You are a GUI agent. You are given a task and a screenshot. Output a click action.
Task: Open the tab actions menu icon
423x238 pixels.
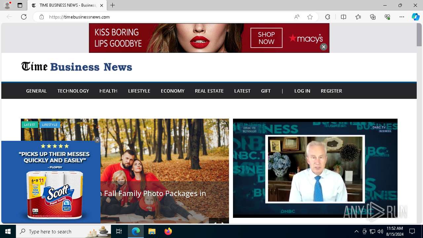(x=20, y=5)
